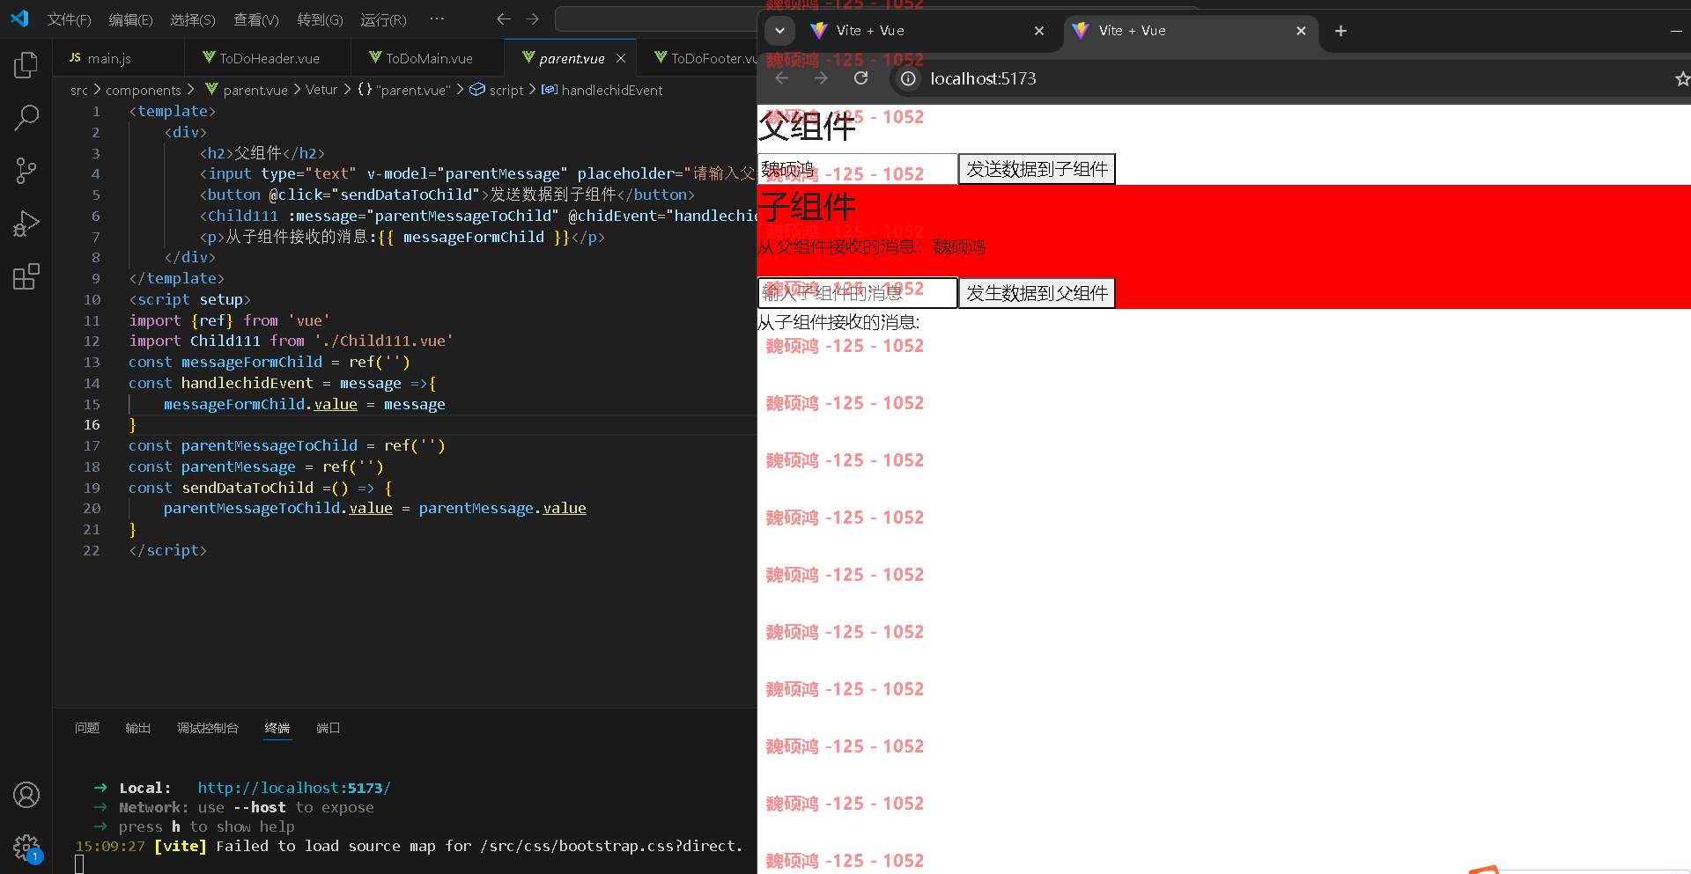This screenshot has width=1691, height=874.
Task: Click the src breadcrumb segment
Action: 79,90
